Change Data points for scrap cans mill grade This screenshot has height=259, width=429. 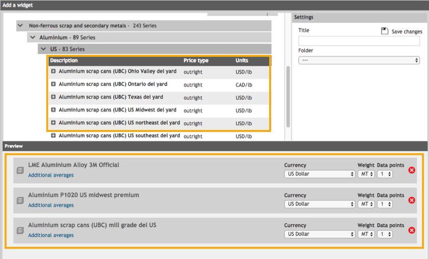[x=385, y=234]
